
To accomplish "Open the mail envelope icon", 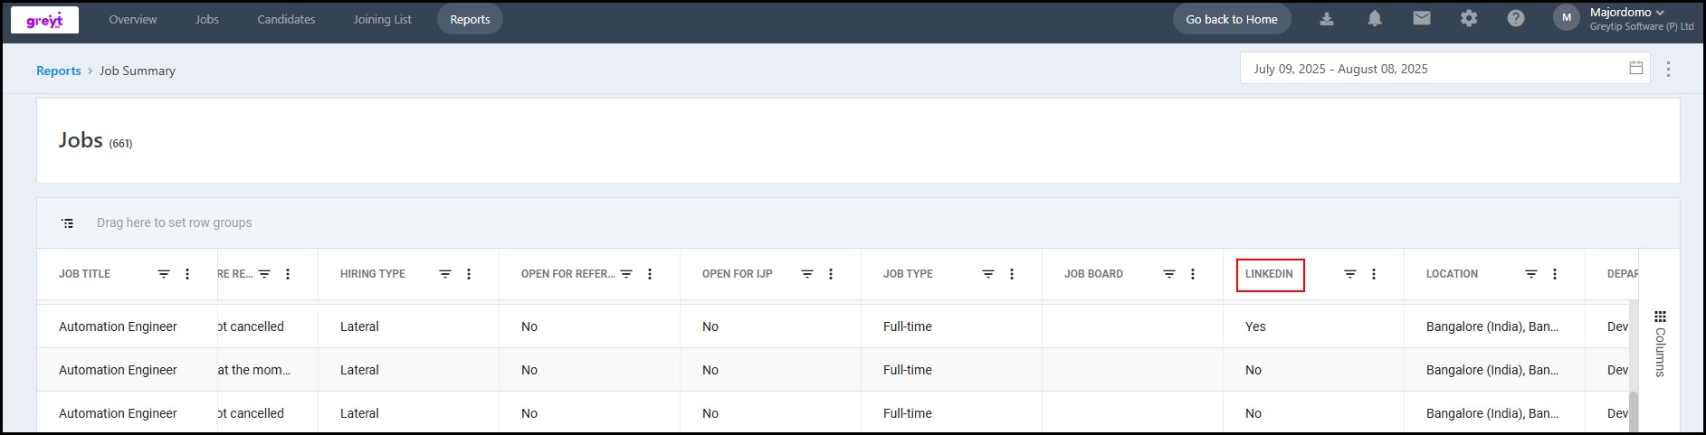I will pyautogui.click(x=1422, y=19).
